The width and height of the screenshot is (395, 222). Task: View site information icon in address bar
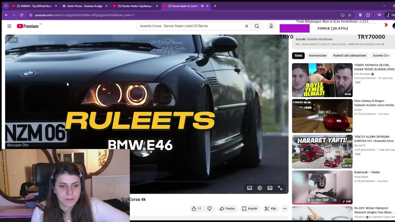31,15
